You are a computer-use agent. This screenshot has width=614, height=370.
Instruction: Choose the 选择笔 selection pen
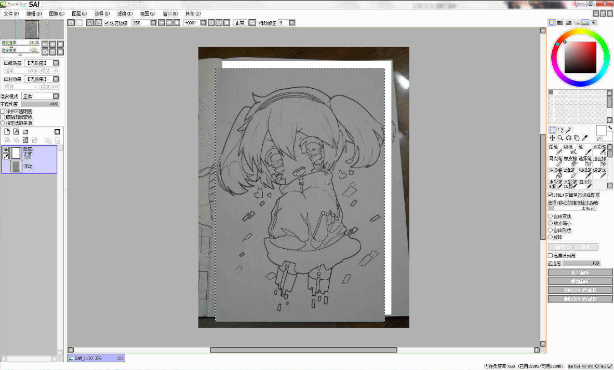[585, 161]
